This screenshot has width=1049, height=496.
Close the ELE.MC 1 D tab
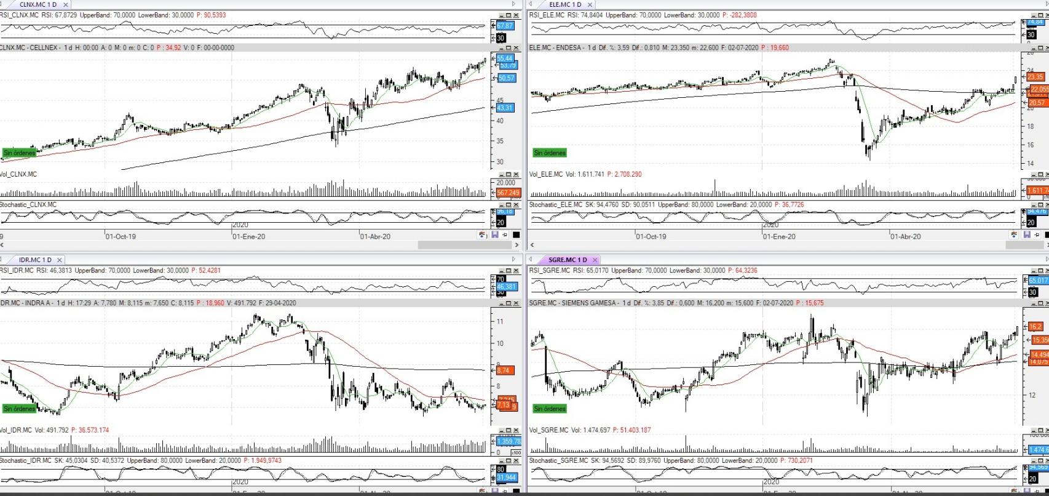[x=590, y=4]
